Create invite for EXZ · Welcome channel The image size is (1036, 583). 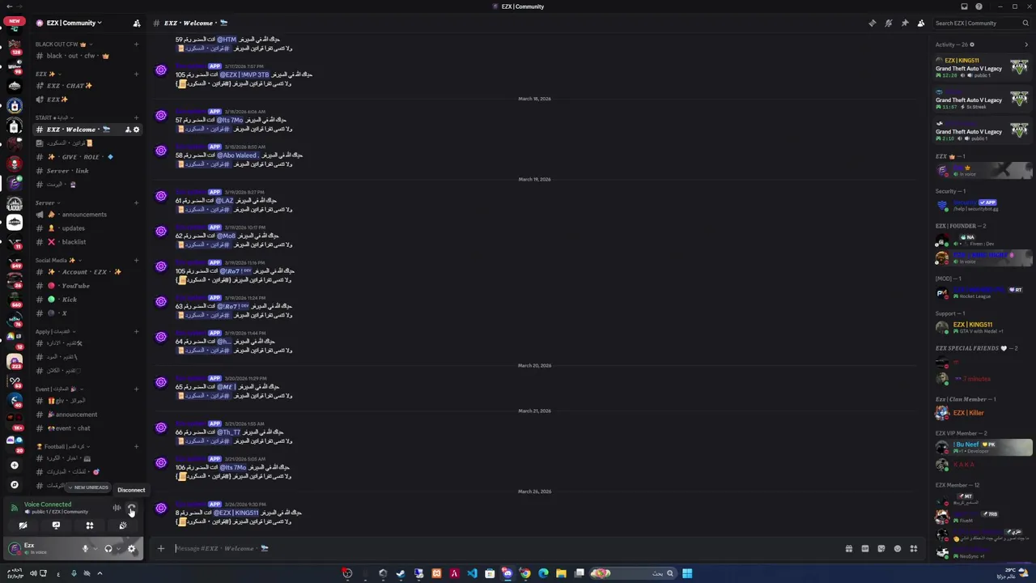click(127, 130)
